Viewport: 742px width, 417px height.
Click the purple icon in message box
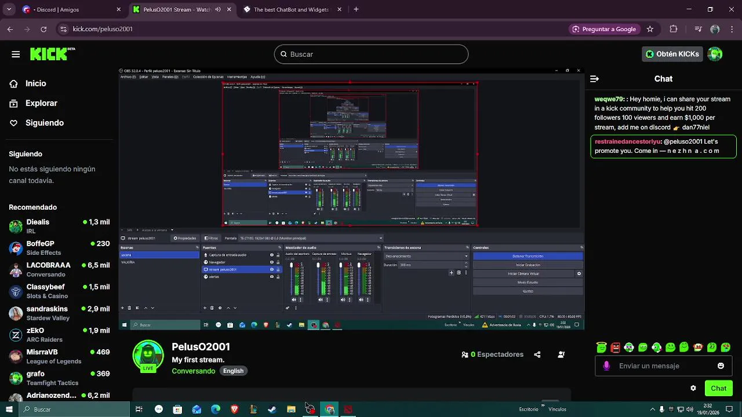pos(606,366)
